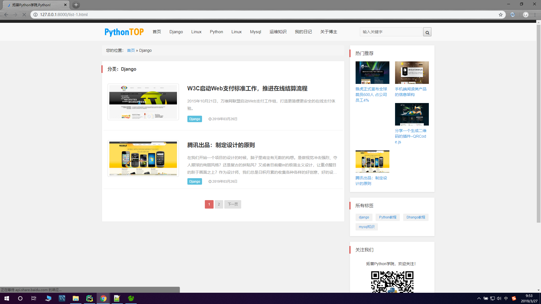Click the 输入关键字 search field
The image size is (541, 304).
click(391, 32)
